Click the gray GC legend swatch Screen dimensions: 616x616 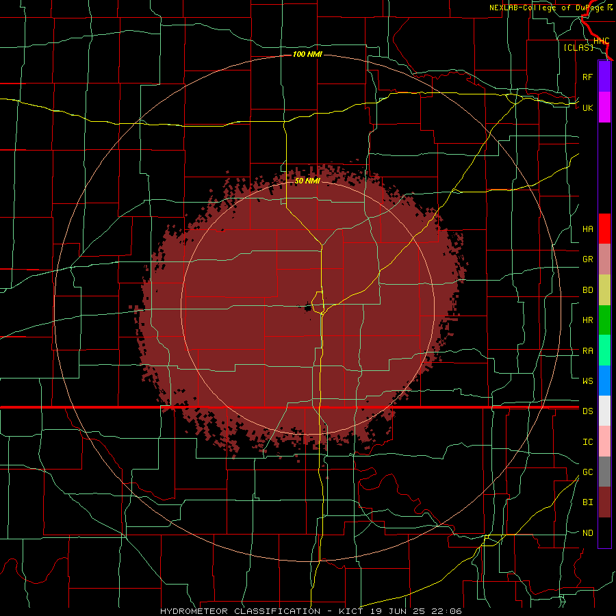604,472
